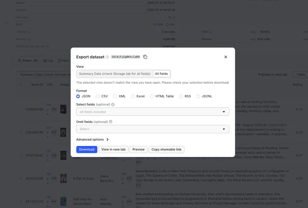The height and width of the screenshot is (208, 308).
Task: Select the CSV format radio button
Action: (98, 96)
